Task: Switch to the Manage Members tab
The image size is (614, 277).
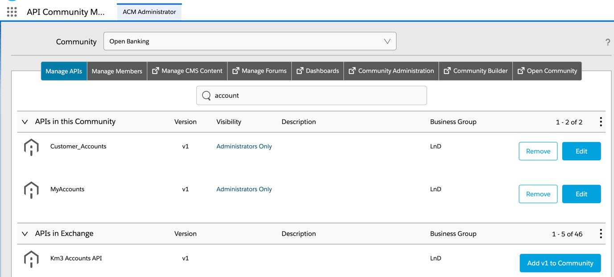Action: click(x=117, y=71)
